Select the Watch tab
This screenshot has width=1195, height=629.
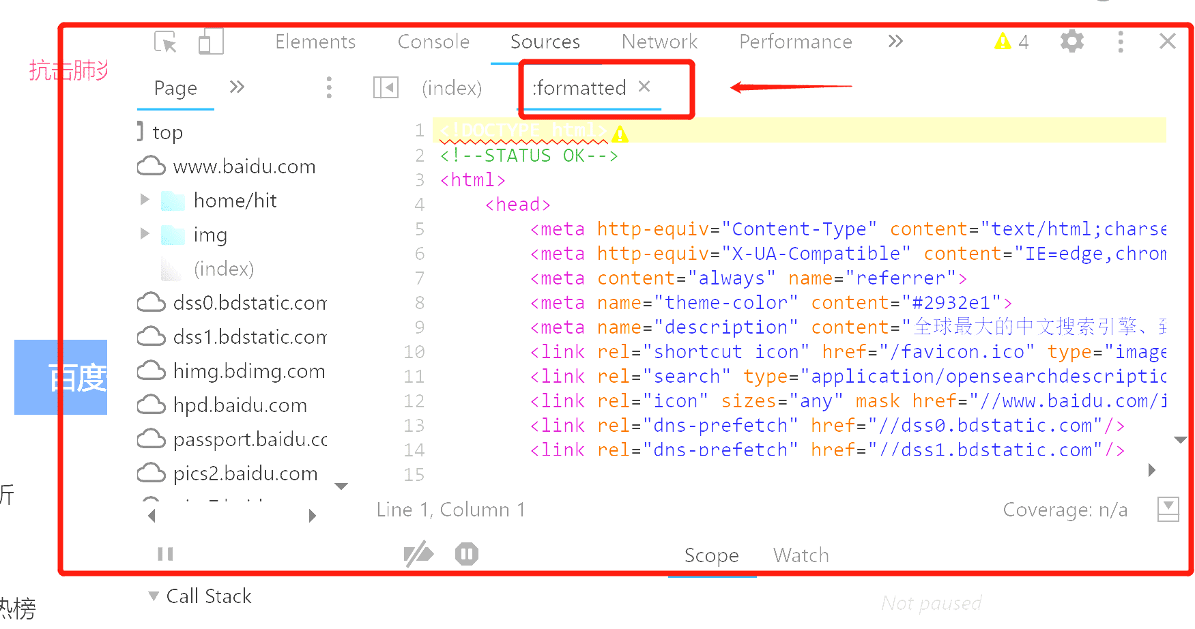(801, 555)
